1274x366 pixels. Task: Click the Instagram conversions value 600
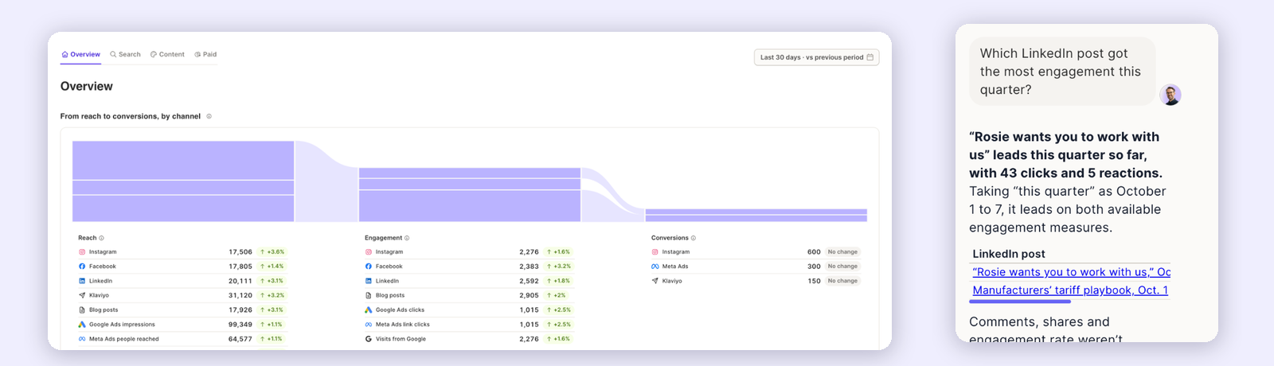click(x=814, y=252)
